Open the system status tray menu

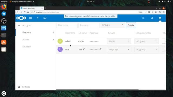pos(165,1)
